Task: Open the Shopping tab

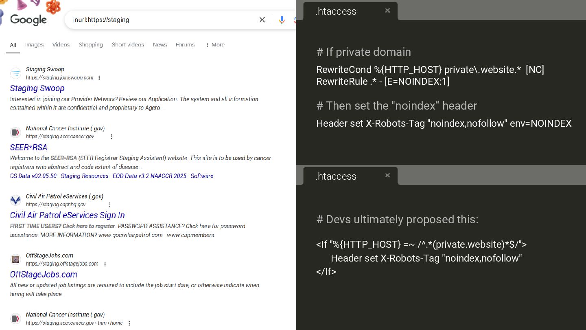Action: coord(90,45)
